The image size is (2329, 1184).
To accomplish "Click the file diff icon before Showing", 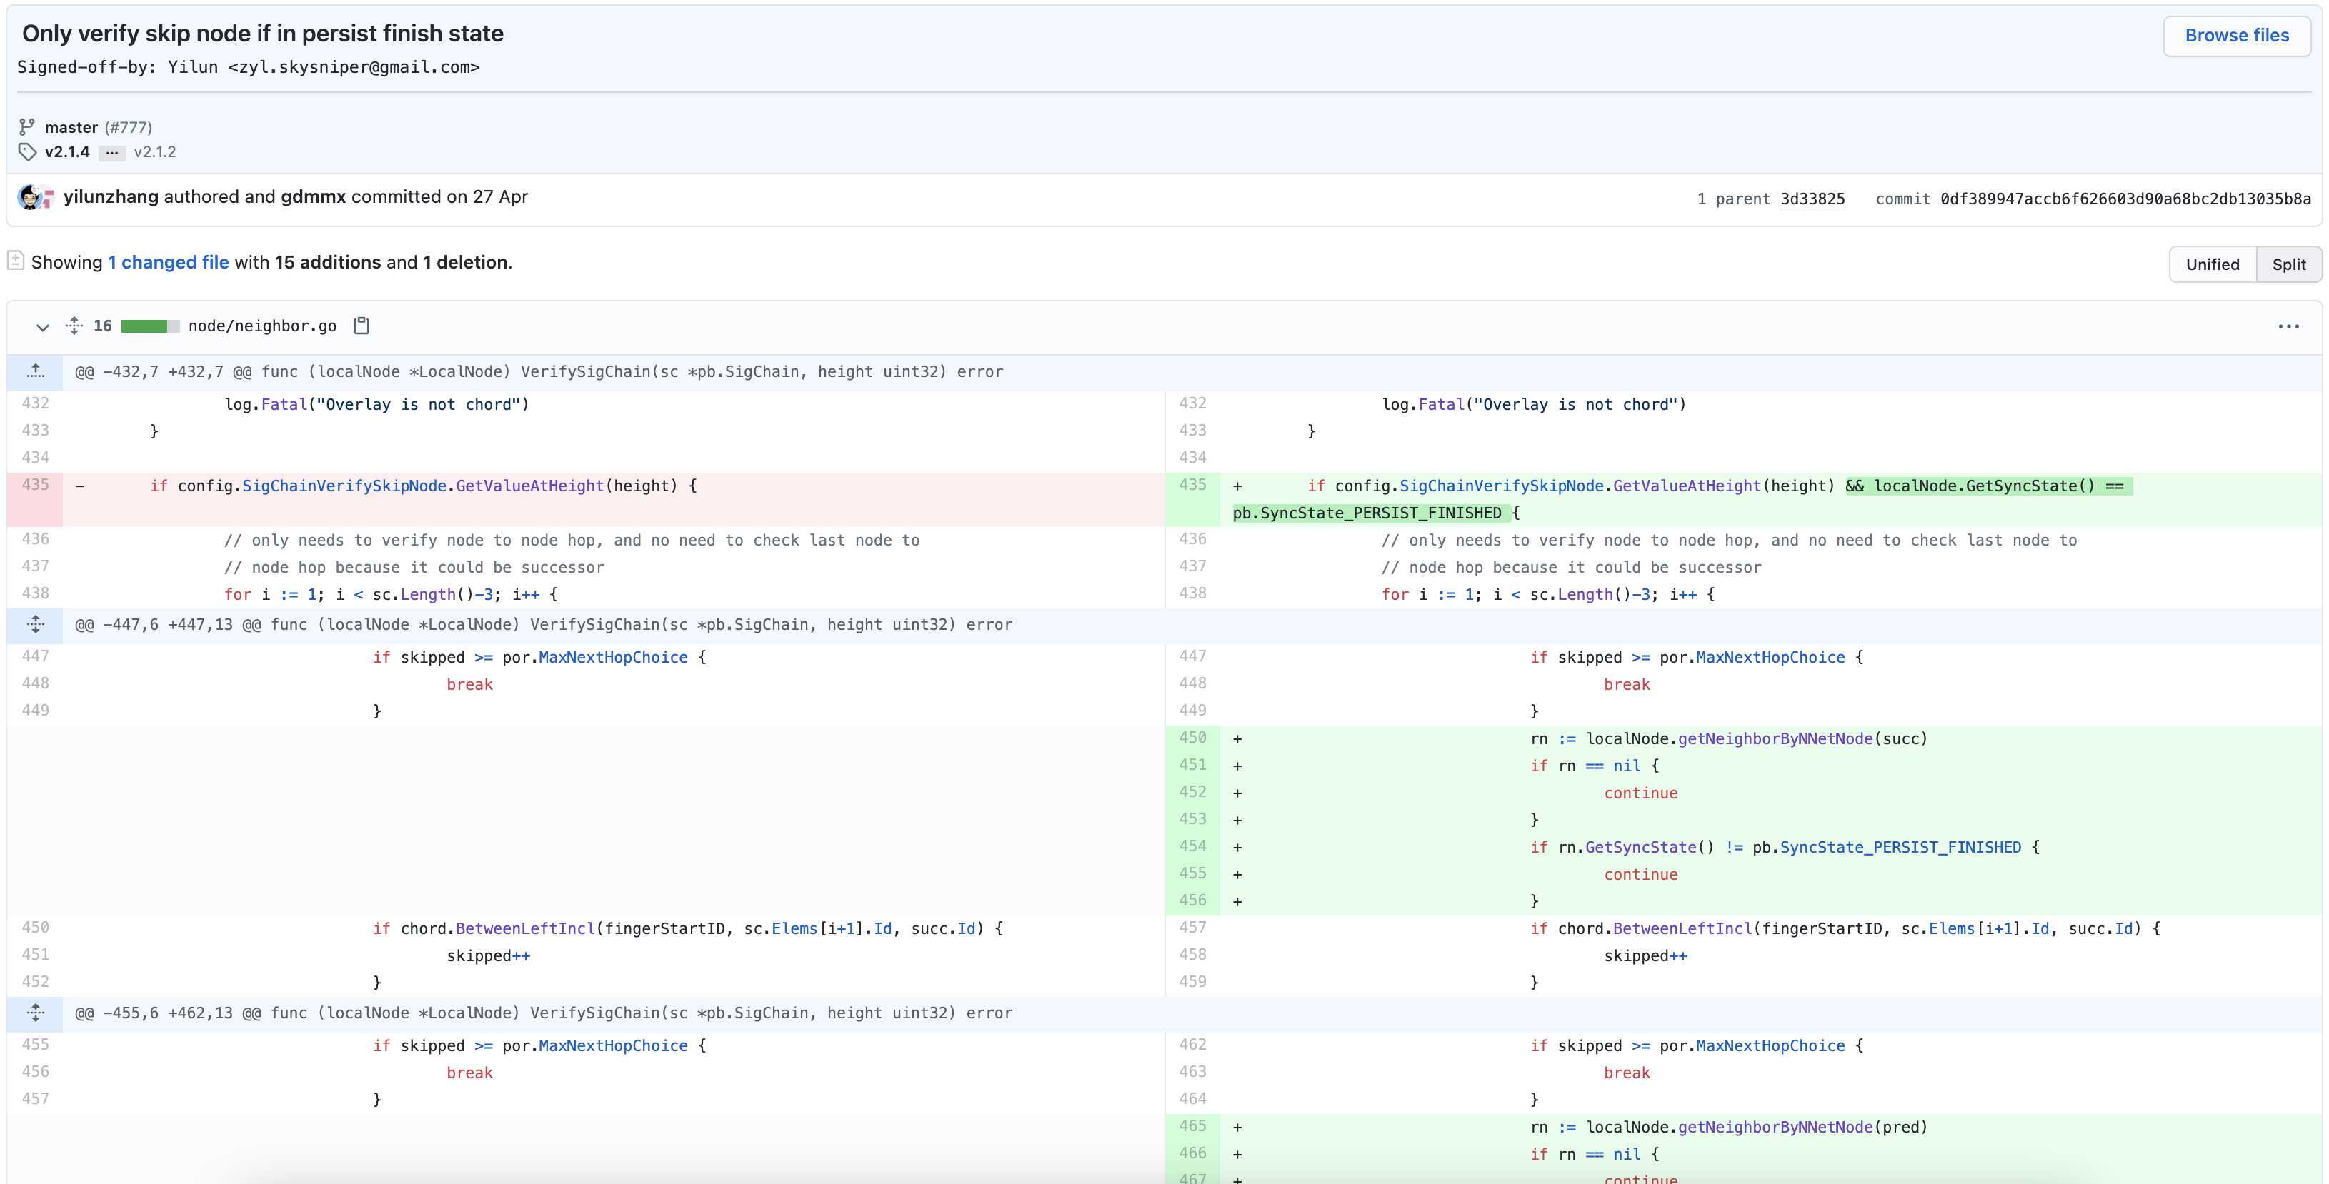I will [16, 261].
